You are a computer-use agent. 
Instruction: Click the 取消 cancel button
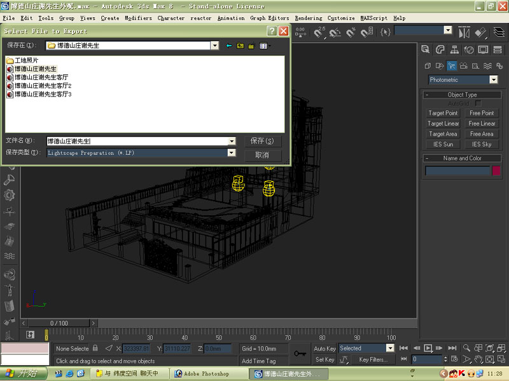[262, 155]
